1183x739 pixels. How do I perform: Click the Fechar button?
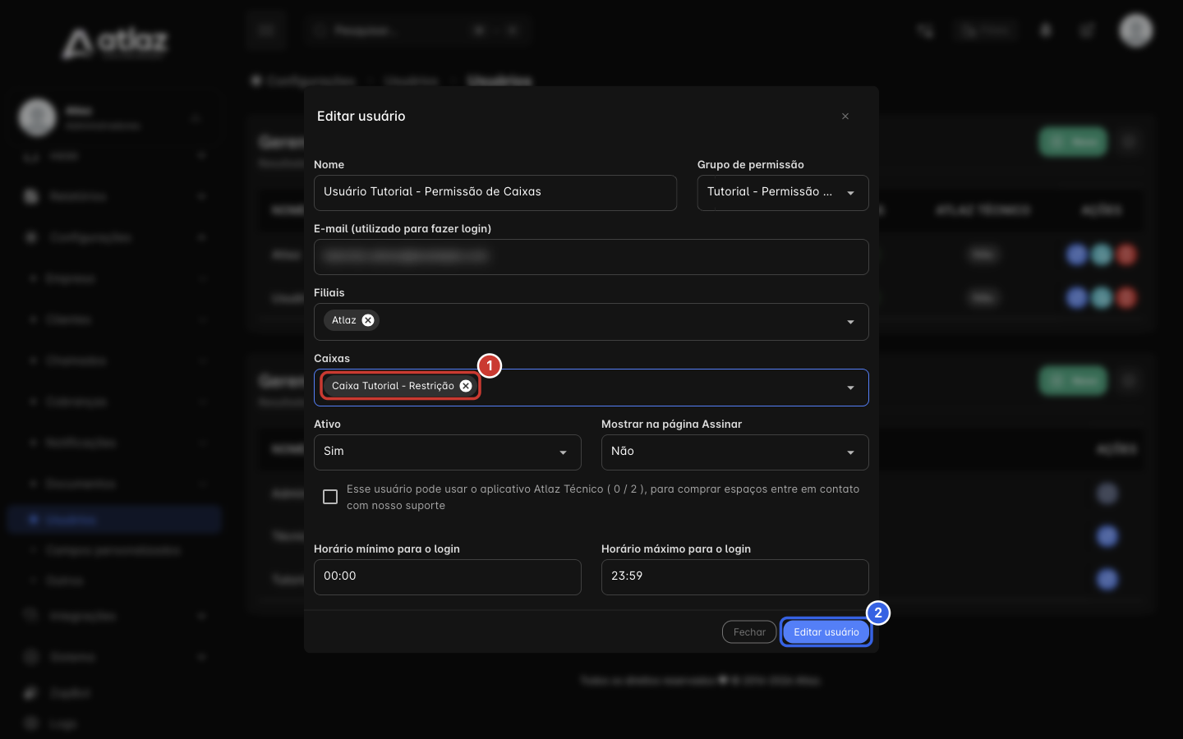[x=749, y=632]
